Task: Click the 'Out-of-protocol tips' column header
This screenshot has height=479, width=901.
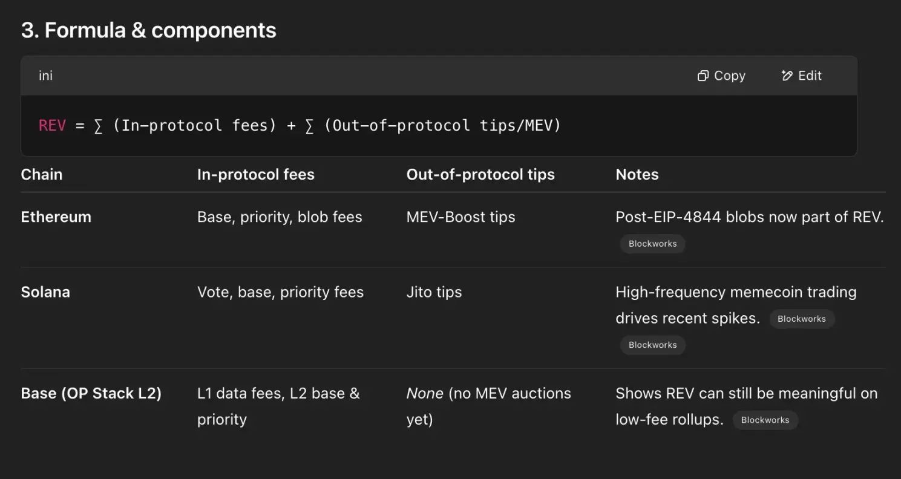Action: [x=480, y=174]
